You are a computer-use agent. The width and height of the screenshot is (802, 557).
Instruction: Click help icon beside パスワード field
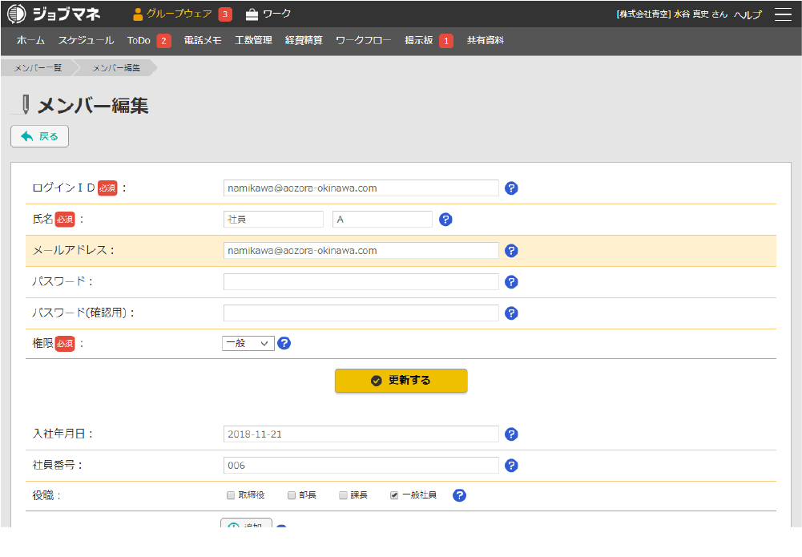[511, 282]
